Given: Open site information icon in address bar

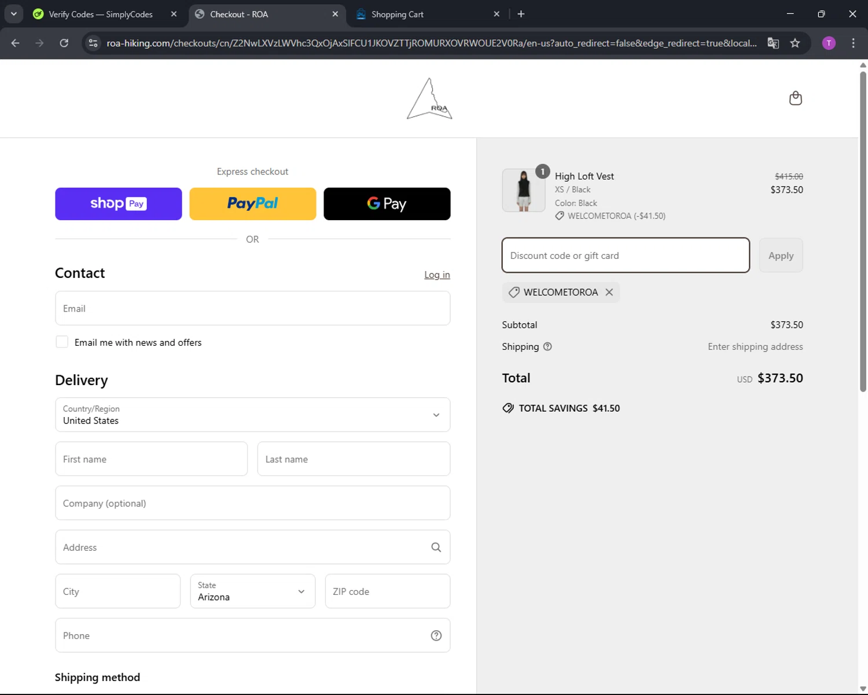Looking at the screenshot, I should [93, 43].
